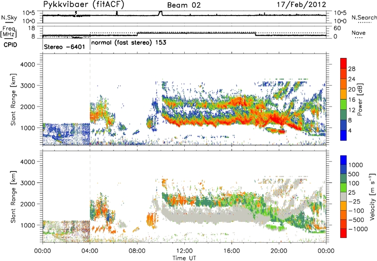Click the red bottom of the velocity colorbar

click(x=344, y=233)
